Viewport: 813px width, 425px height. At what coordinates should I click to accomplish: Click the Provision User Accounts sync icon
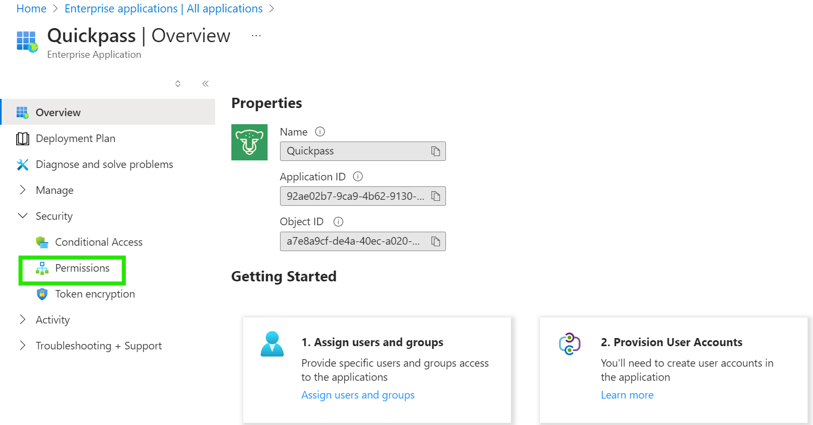point(569,344)
